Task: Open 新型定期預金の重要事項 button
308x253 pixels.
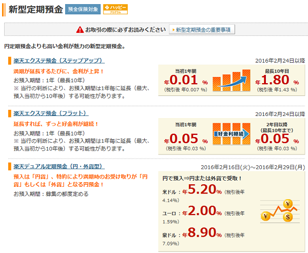Action: (x=202, y=30)
